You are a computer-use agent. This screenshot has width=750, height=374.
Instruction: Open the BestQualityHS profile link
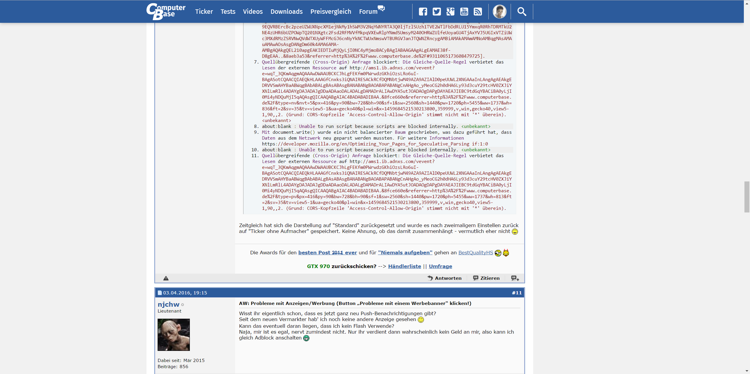point(475,253)
